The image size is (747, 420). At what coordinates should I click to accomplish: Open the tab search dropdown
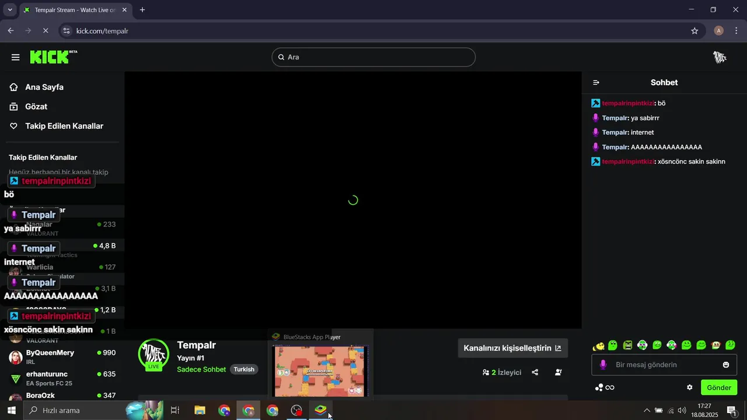(9, 10)
